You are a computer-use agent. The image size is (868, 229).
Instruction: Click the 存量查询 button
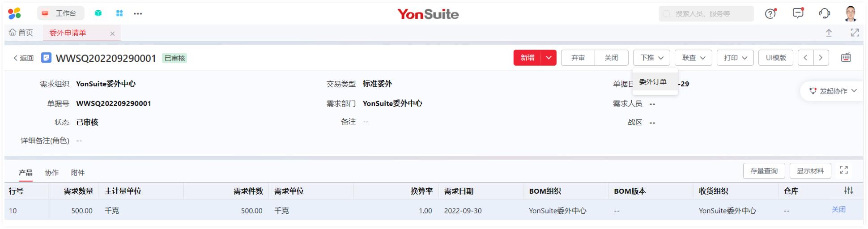(x=764, y=171)
